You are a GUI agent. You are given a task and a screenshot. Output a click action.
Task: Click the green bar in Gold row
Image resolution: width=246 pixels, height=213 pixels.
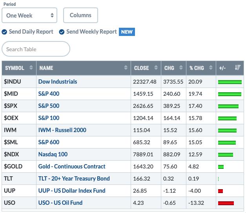221,167
